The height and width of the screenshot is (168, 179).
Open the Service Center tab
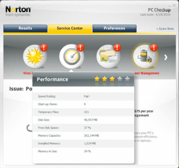70,28
